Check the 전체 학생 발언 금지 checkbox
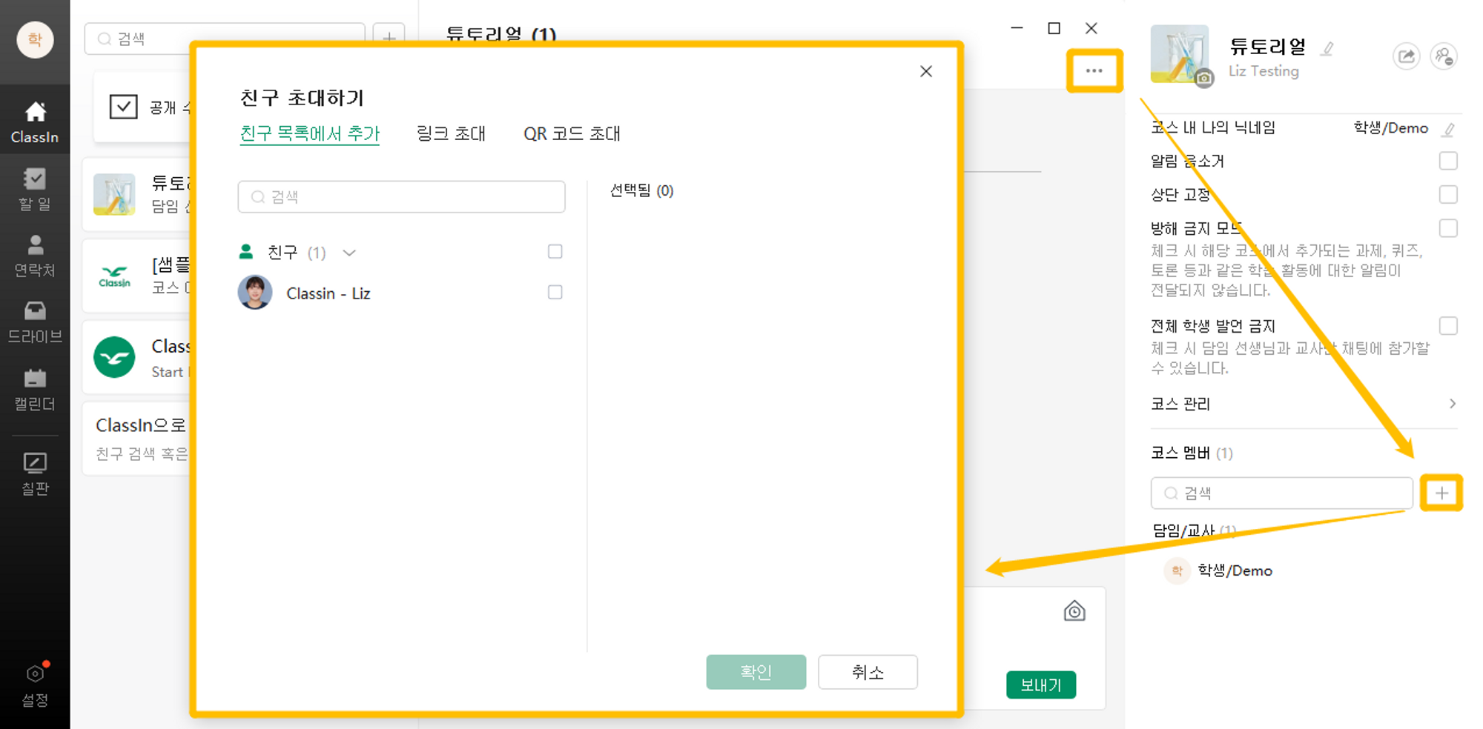The image size is (1483, 729). pos(1448,326)
